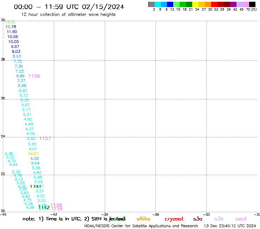Click the gray swatch in the color scale
Viewport: 260px width, 229px height.
(x=151, y=4)
